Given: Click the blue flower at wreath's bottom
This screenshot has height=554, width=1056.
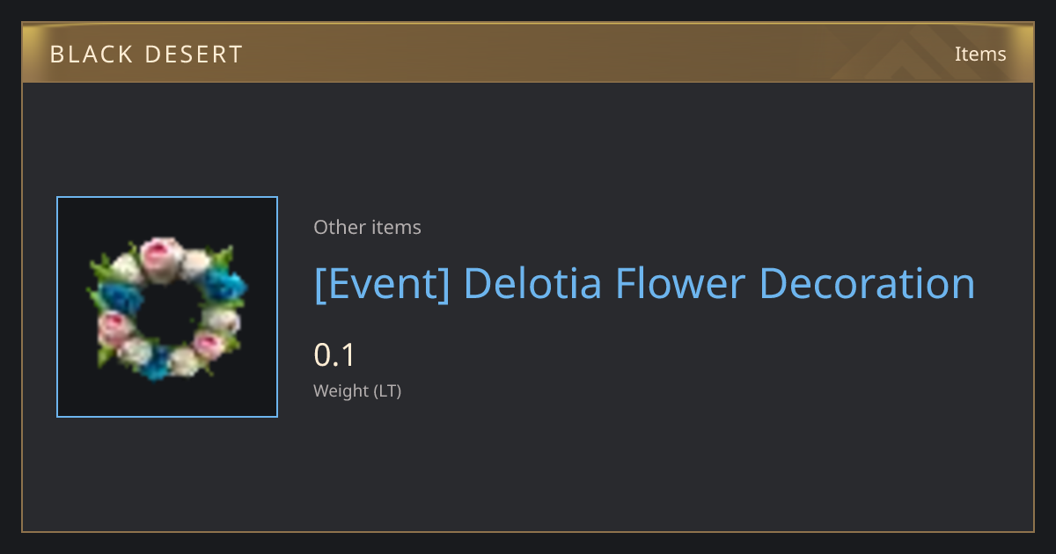Looking at the screenshot, I should [157, 362].
